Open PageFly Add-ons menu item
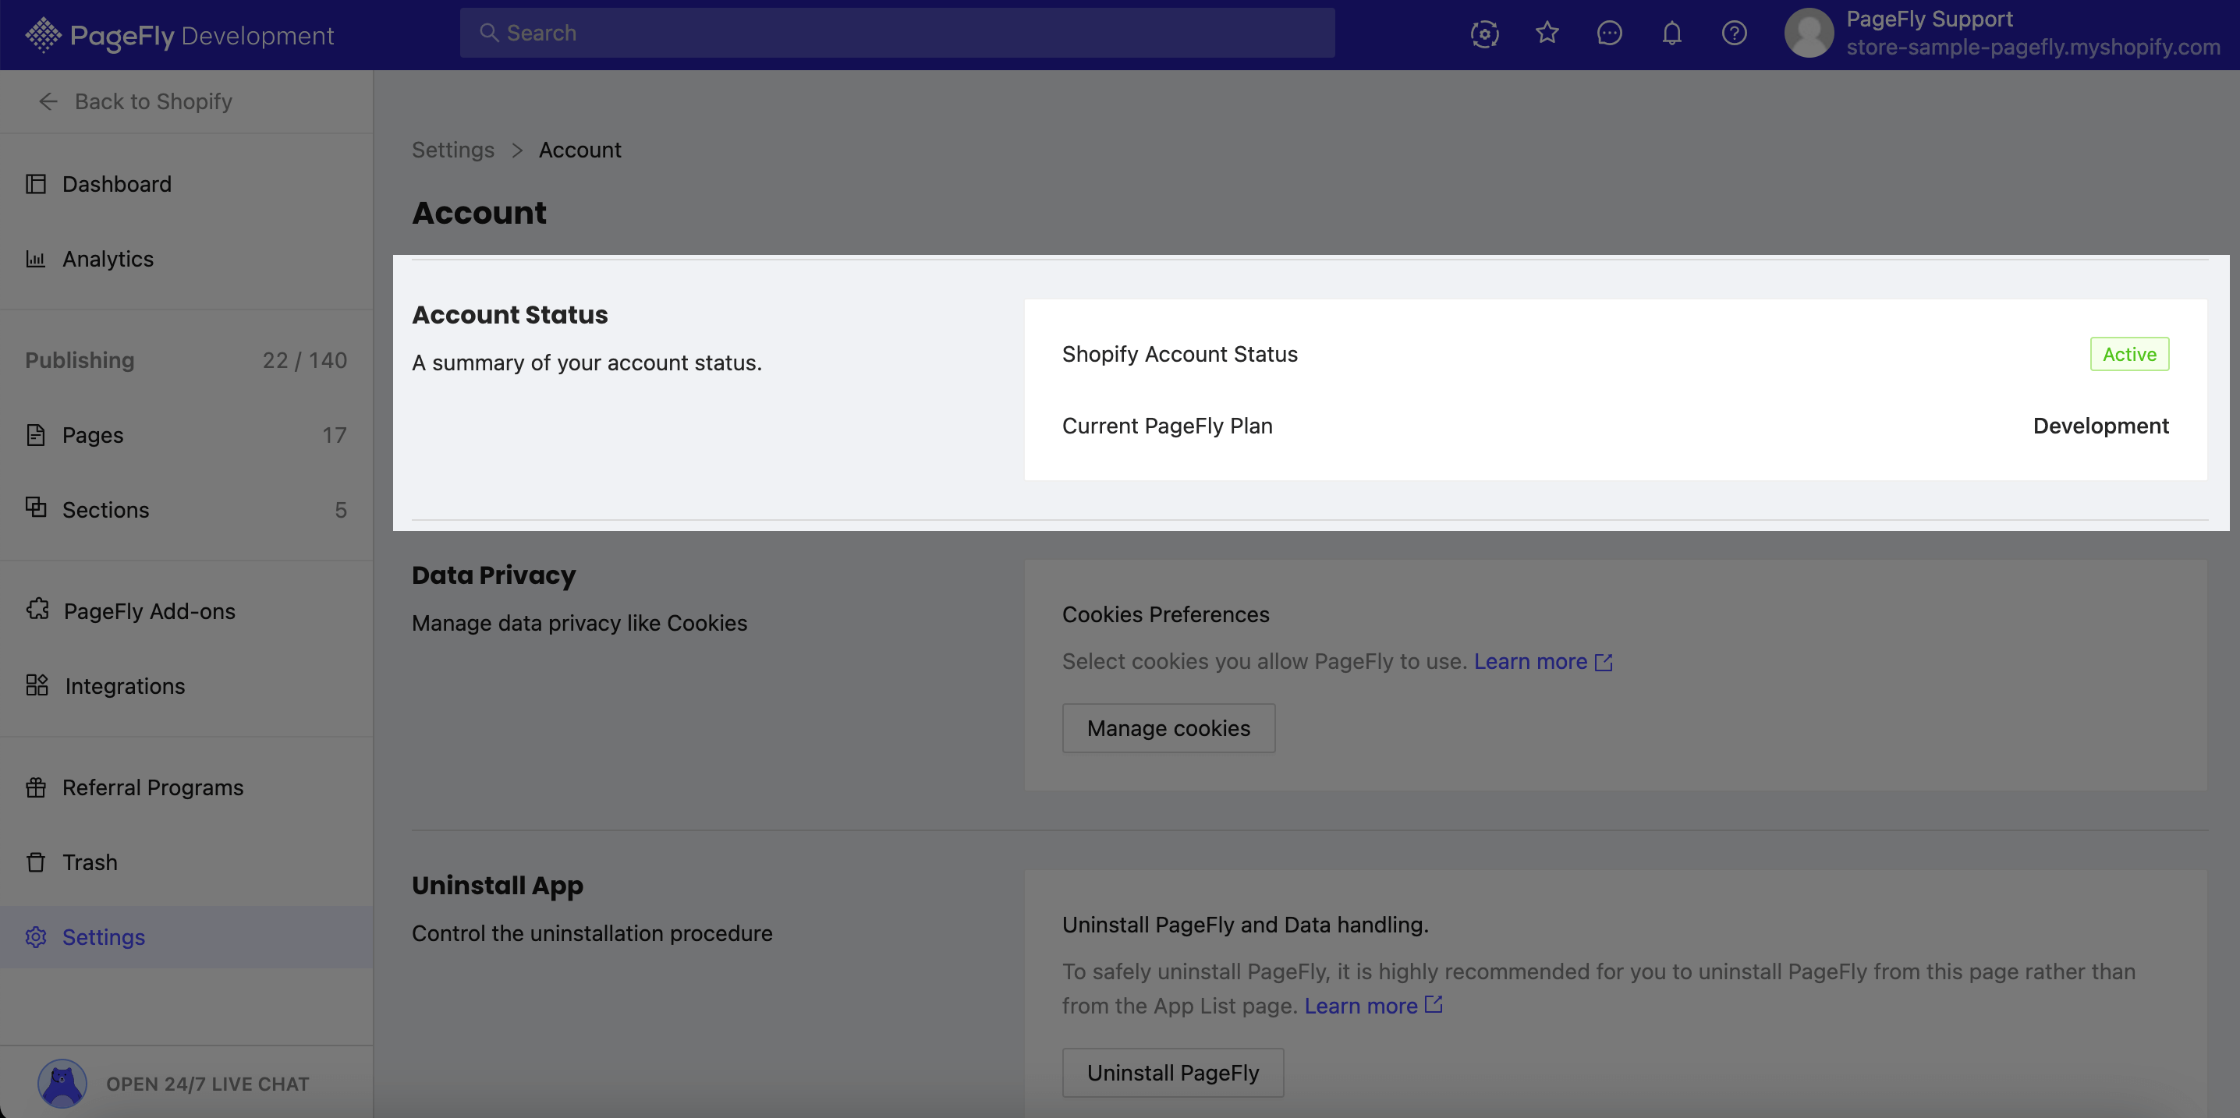This screenshot has height=1118, width=2240. point(186,611)
